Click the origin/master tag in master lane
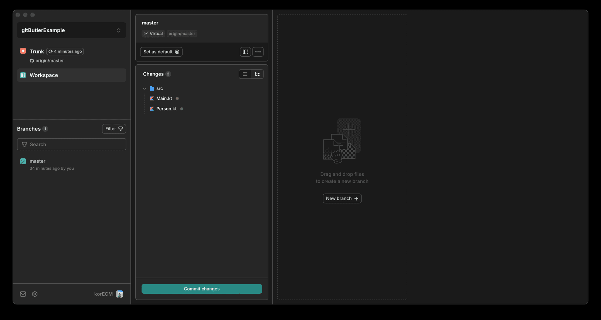This screenshot has height=320, width=601. 182,34
